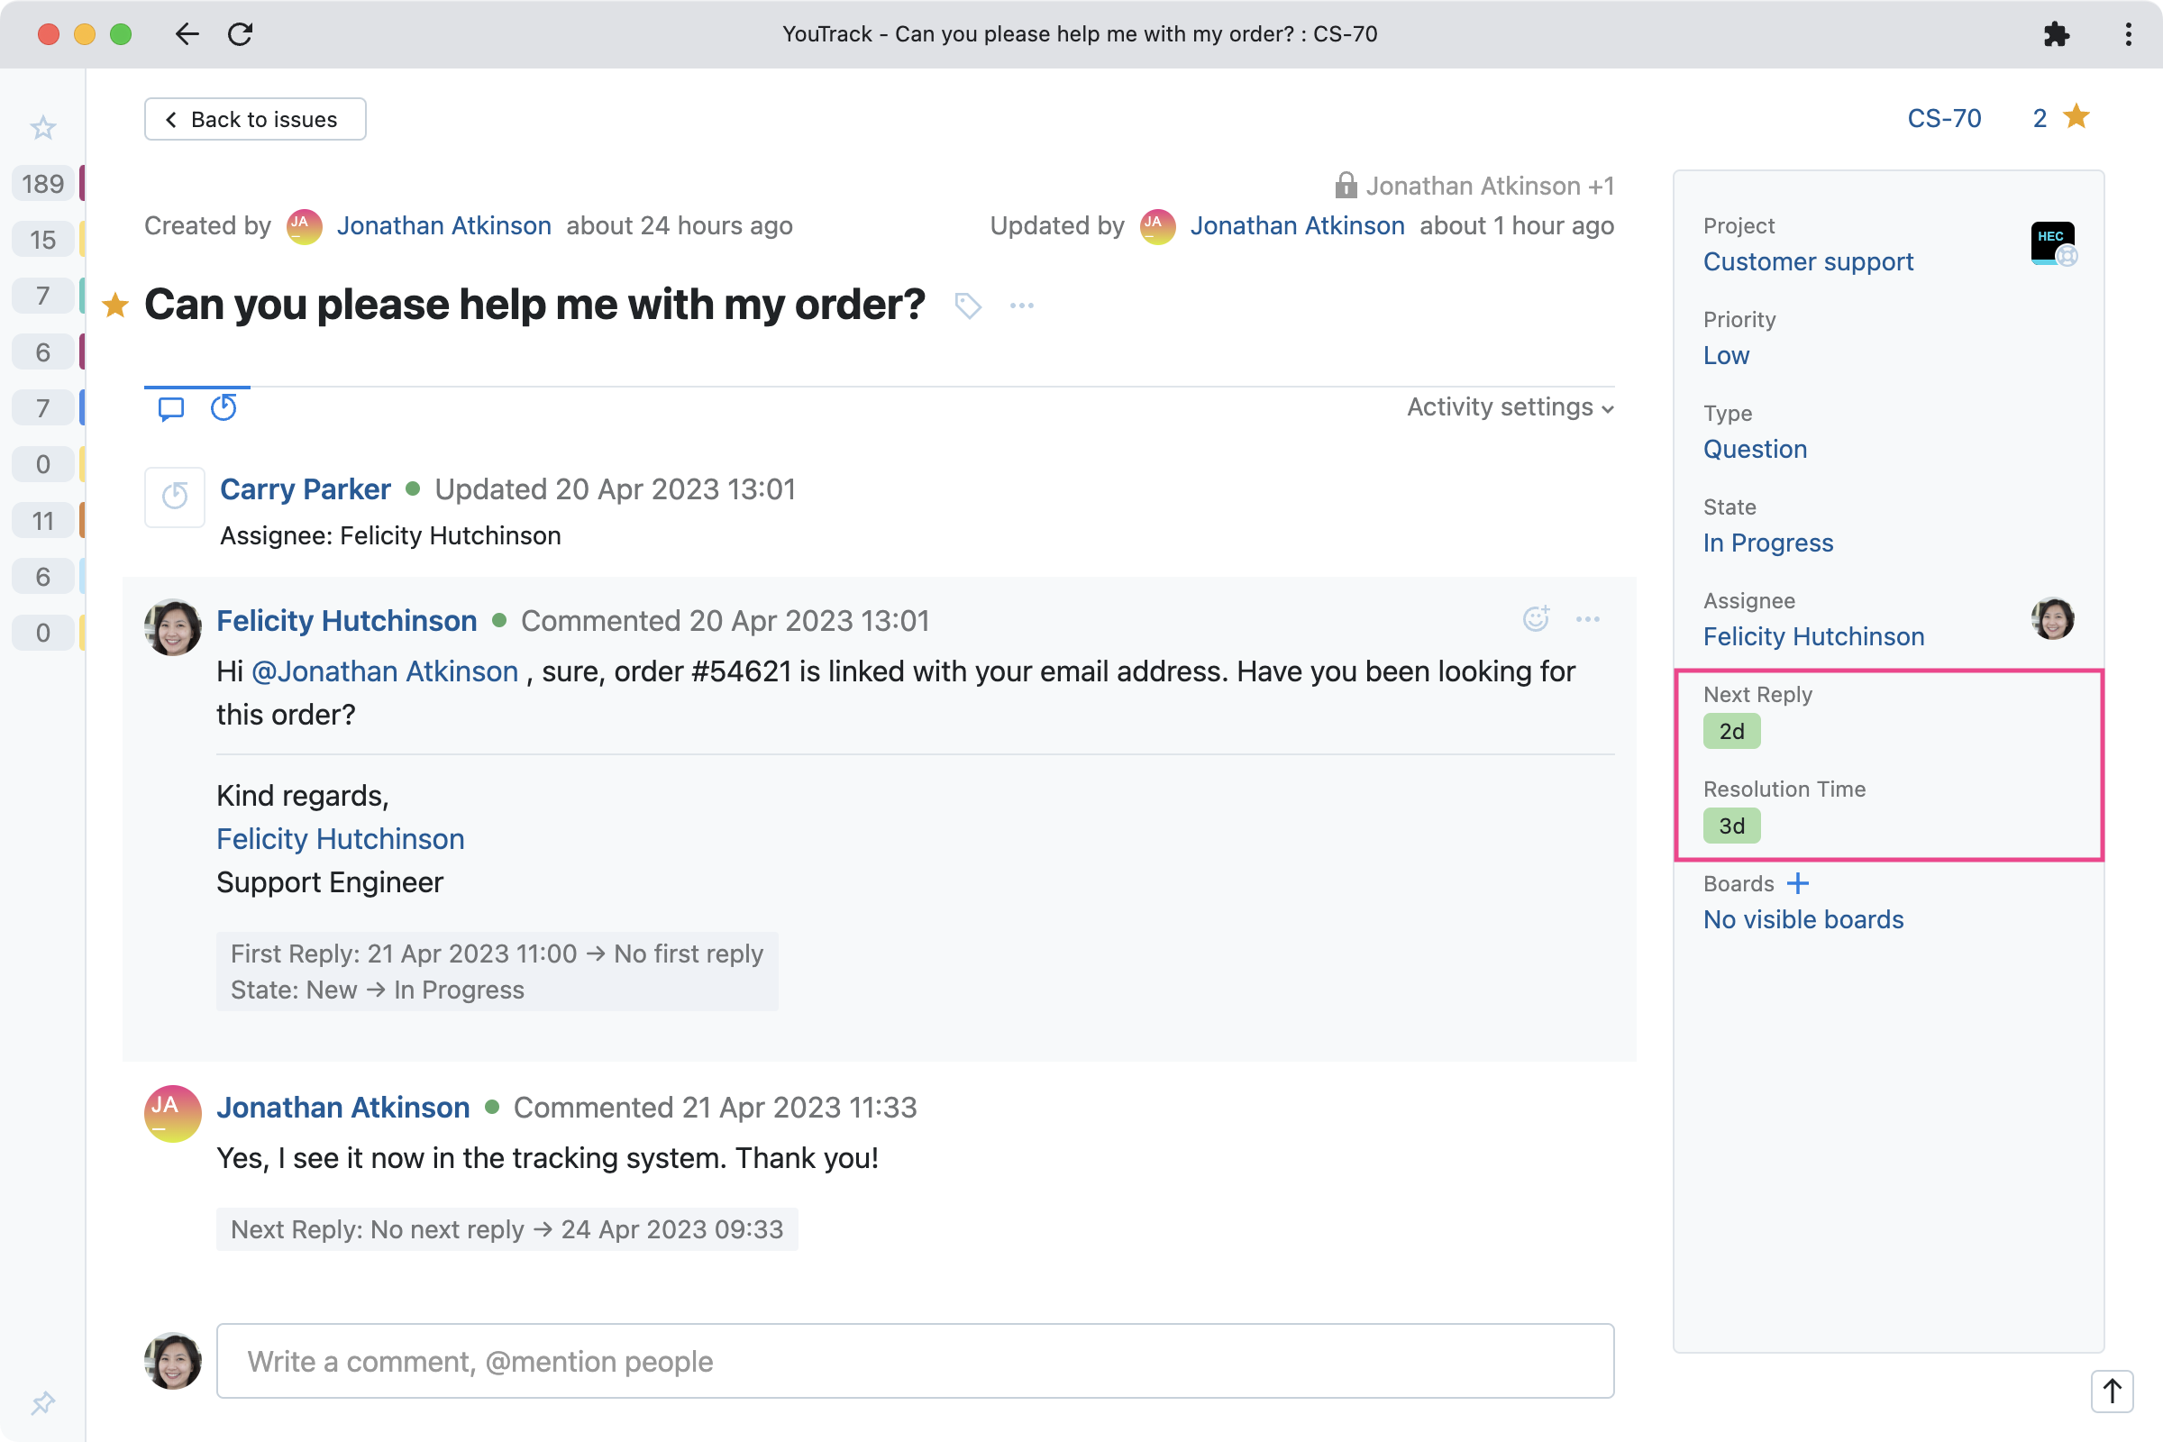
Task: Open the browser three-dot menu
Action: [x=2128, y=34]
